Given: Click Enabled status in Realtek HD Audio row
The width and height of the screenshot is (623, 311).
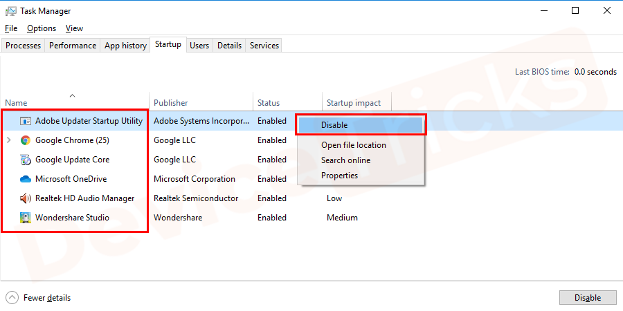Looking at the screenshot, I should coord(272,198).
